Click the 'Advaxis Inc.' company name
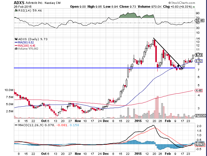 [34, 3]
